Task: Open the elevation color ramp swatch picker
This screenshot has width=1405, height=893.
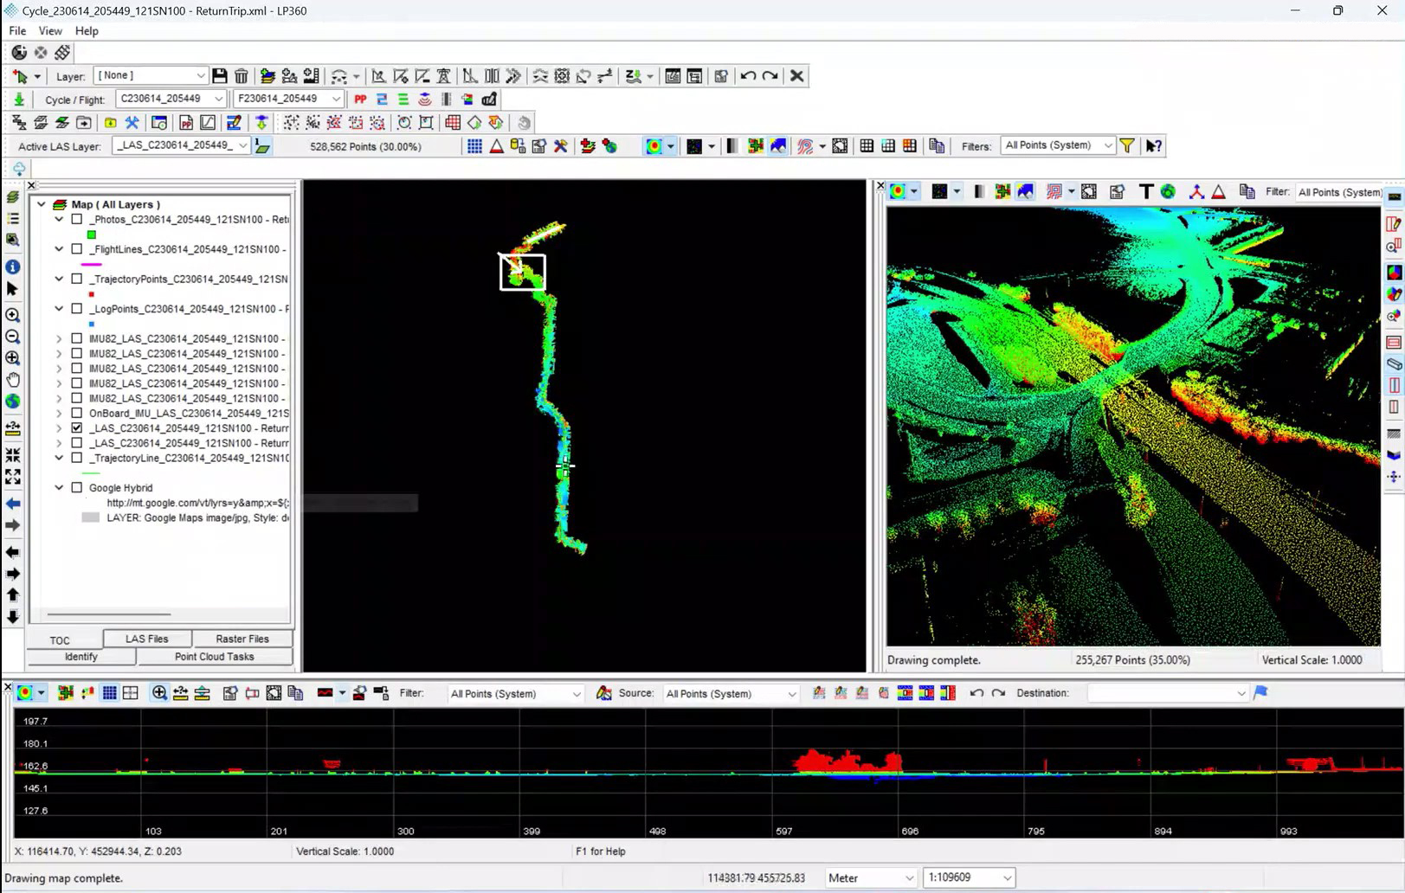Action: [659, 145]
